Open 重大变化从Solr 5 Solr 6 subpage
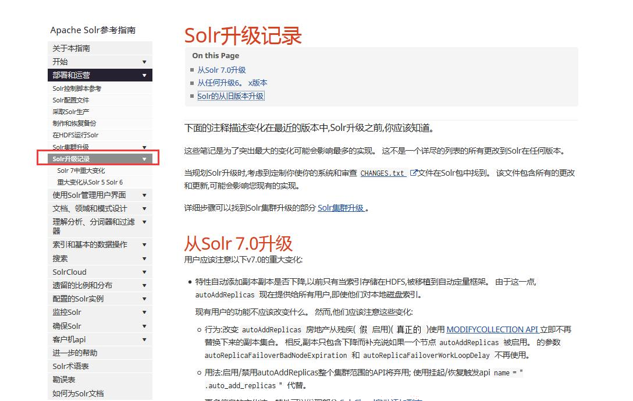This screenshot has height=401, width=633. click(x=90, y=182)
